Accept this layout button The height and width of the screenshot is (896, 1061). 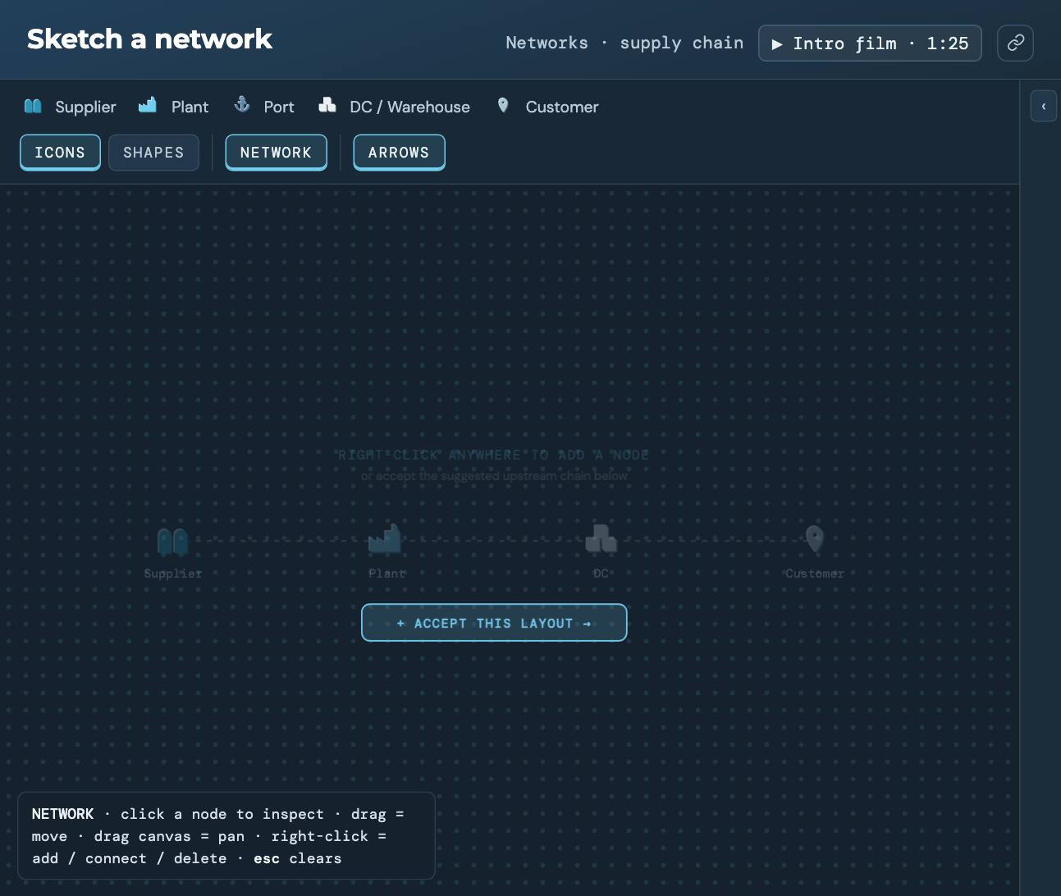pos(494,623)
